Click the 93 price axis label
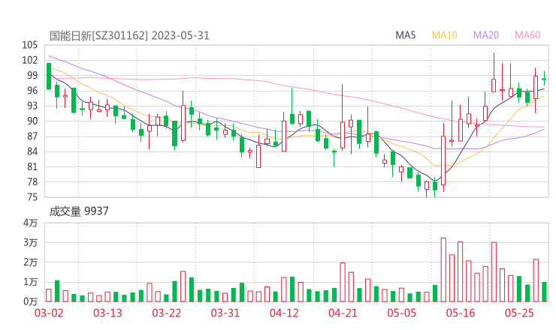Viewport: 556px width, 330px height. [32, 106]
